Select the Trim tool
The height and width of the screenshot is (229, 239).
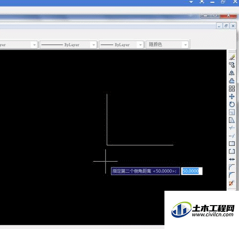232,128
